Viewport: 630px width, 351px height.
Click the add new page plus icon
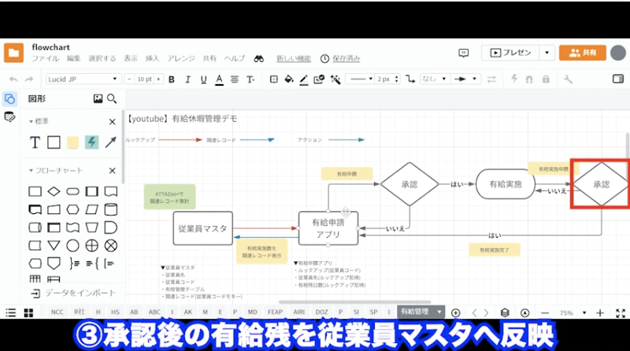(x=455, y=312)
